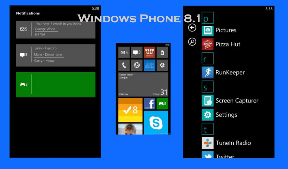Open the "Pizza Hut" label
288x169 pixels.
tap(228, 44)
